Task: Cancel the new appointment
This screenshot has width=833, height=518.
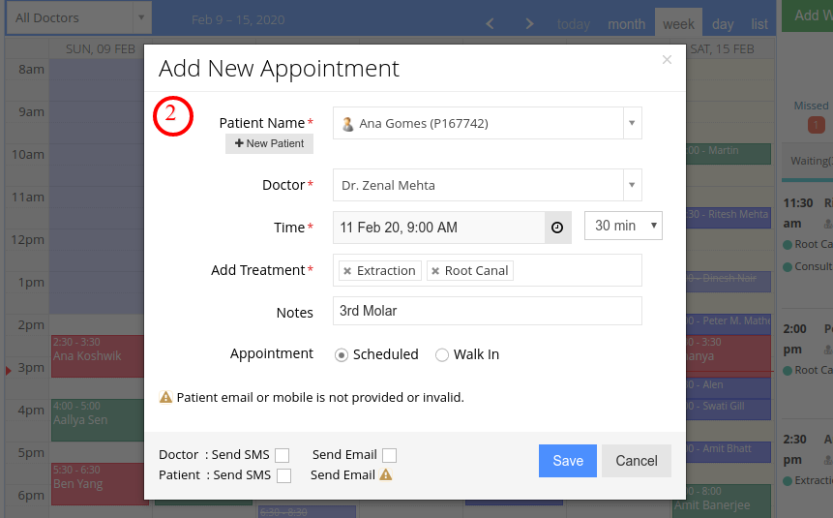Action: pyautogui.click(x=637, y=461)
